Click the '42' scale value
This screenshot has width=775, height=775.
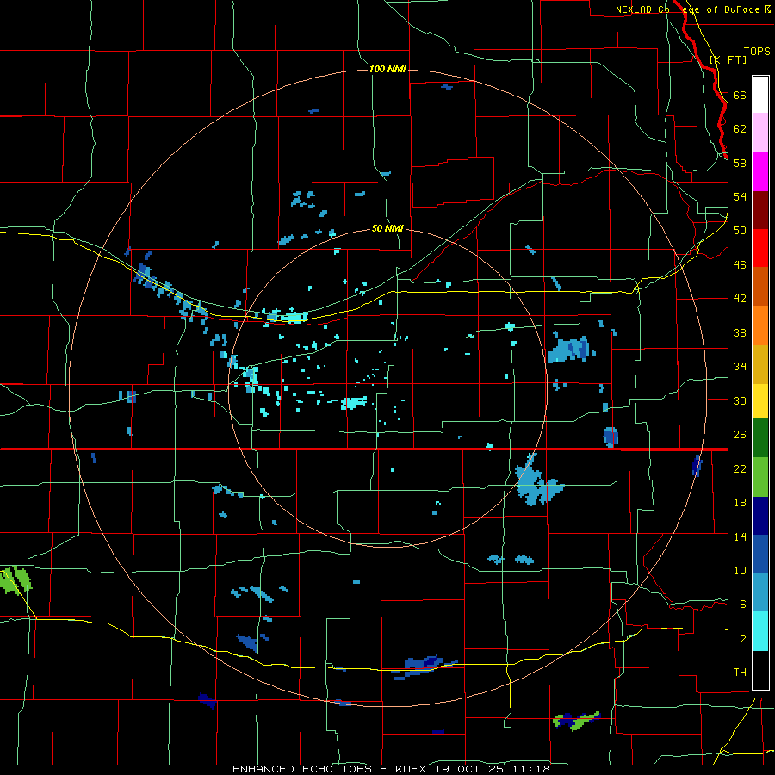[740, 299]
